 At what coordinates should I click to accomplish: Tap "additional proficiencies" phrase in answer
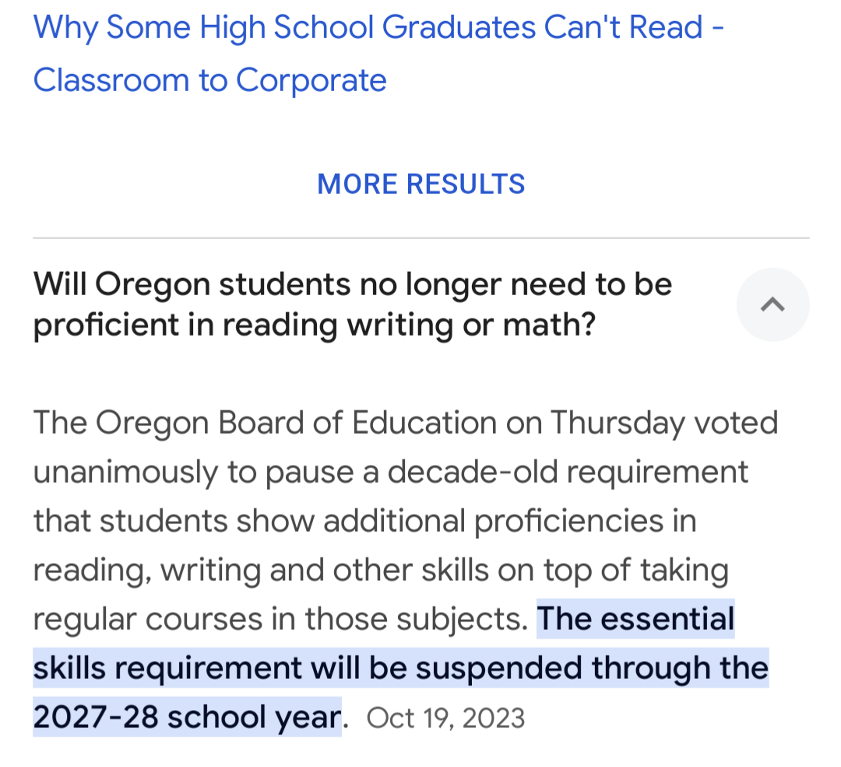pyautogui.click(x=494, y=521)
